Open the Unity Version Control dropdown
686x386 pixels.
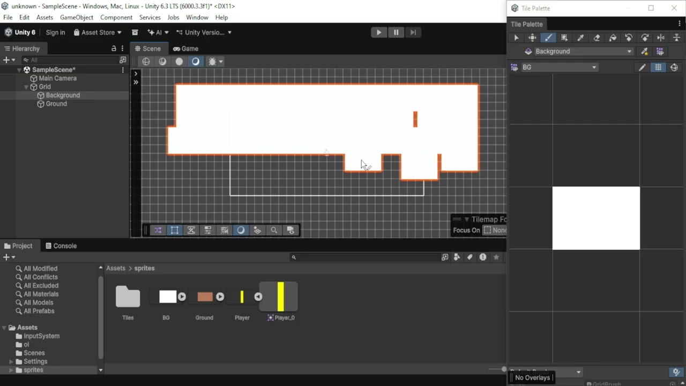pyautogui.click(x=204, y=32)
